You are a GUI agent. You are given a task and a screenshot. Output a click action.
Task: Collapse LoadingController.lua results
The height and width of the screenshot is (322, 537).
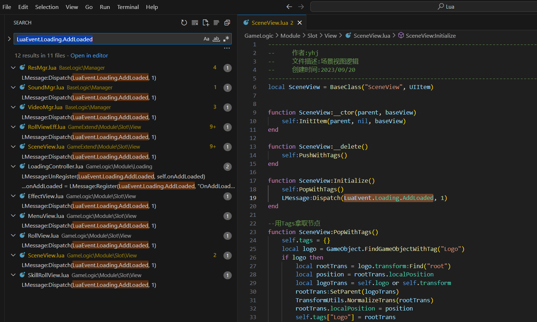point(13,166)
